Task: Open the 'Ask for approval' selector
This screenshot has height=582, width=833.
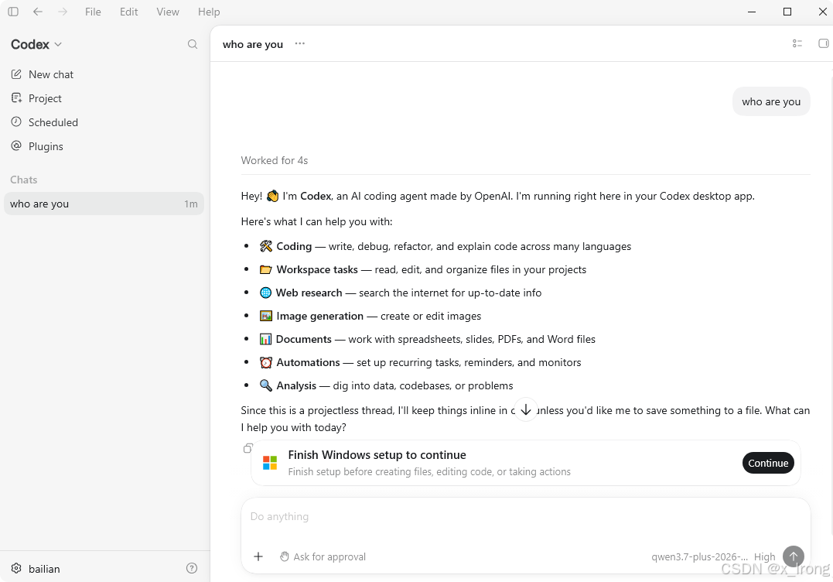Action: click(x=323, y=556)
